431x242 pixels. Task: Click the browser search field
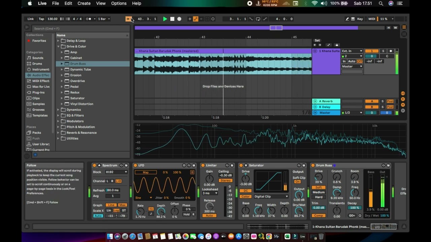coord(81,29)
